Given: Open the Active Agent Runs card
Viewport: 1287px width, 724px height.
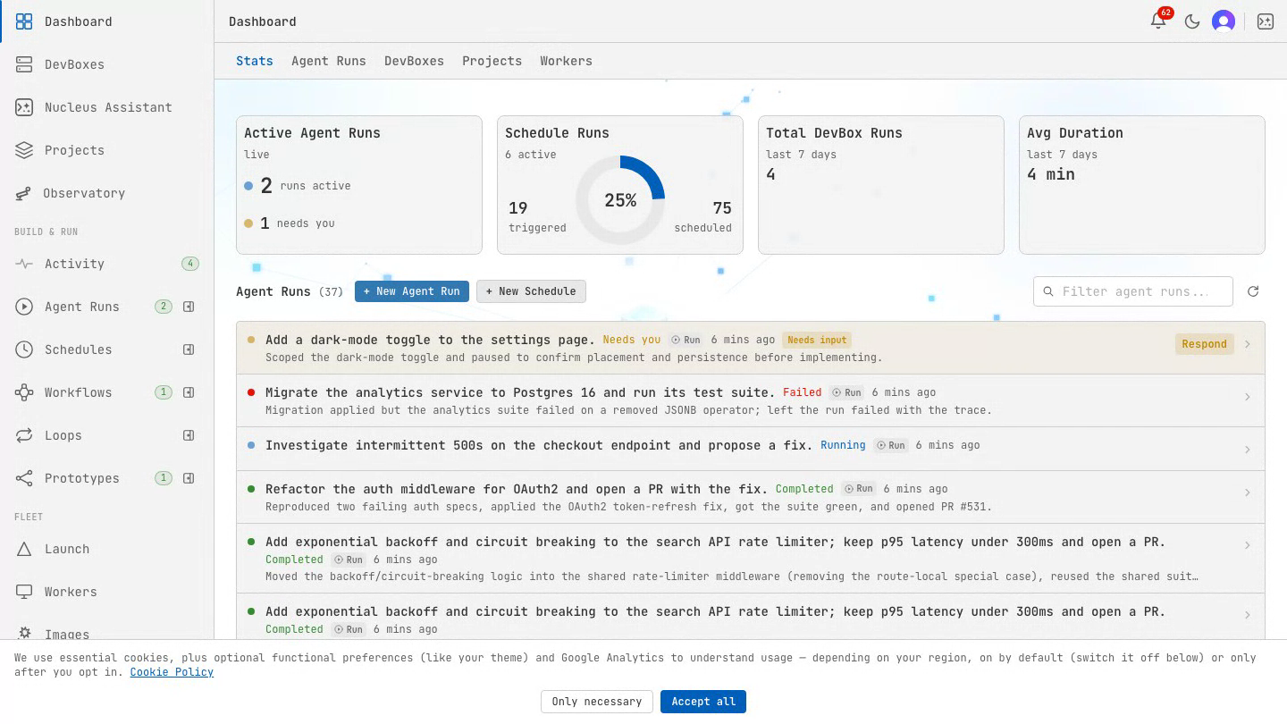Looking at the screenshot, I should coord(359,185).
